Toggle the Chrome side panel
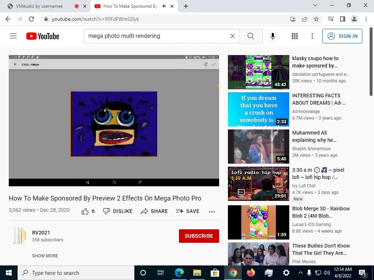This screenshot has width=374, height=280. coord(343,19)
